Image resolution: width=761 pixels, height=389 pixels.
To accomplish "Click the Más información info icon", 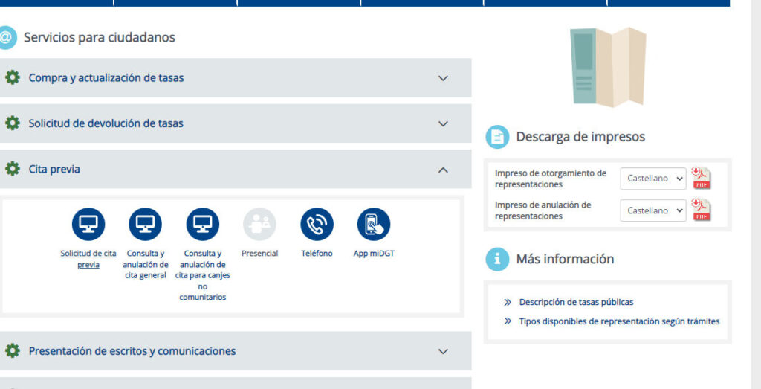I will [496, 260].
